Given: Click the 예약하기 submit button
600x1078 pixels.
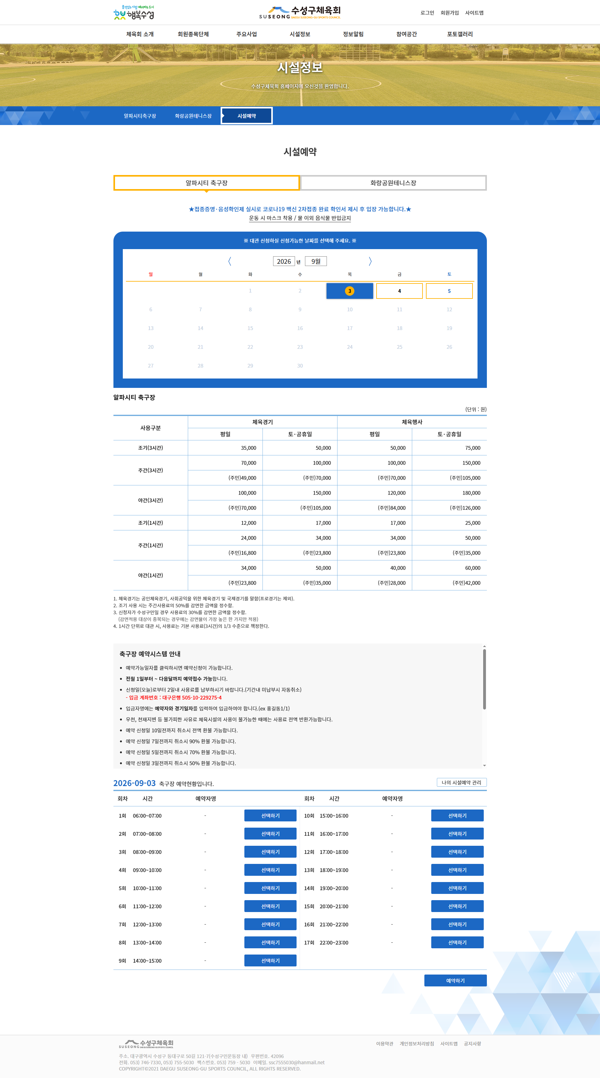Looking at the screenshot, I should (455, 980).
